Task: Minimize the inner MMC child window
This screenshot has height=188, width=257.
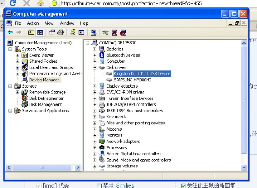Action: coord(231,23)
